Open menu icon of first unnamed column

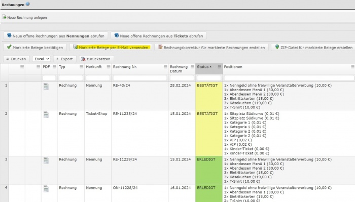22,67
